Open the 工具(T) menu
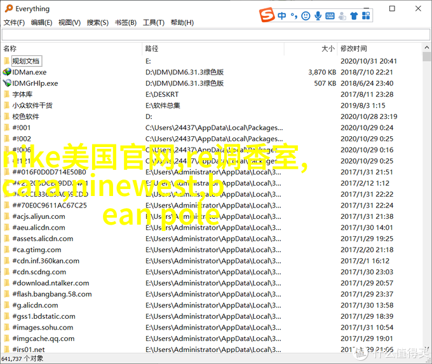This screenshot has height=364, width=432. (154, 23)
